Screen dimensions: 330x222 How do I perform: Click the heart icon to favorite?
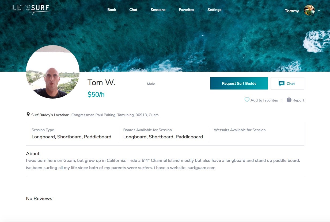tap(247, 100)
